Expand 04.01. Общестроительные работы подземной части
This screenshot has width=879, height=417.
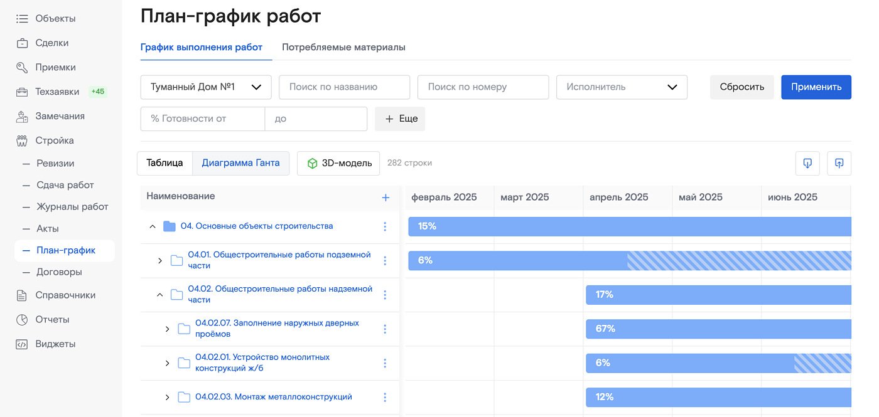tap(160, 261)
